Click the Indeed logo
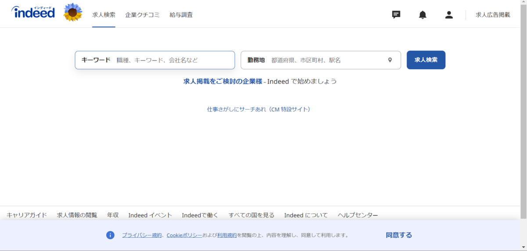 33,12
